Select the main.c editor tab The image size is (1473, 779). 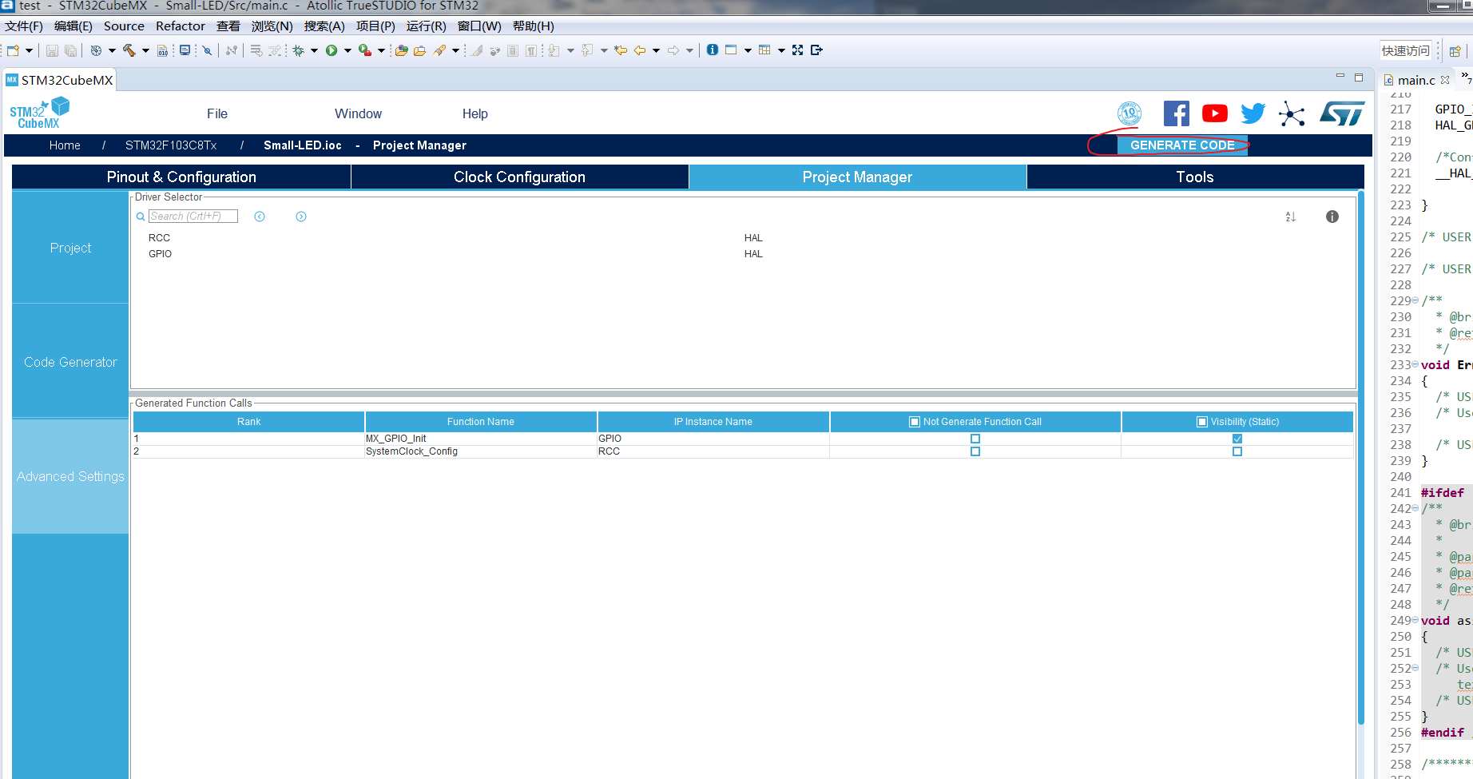coord(1415,80)
